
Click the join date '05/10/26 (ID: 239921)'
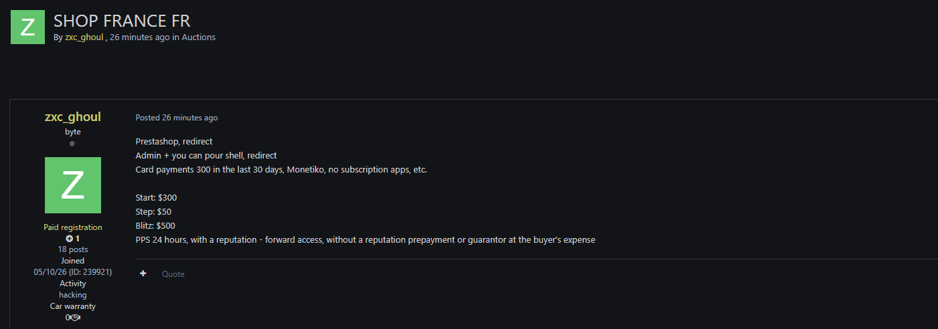[73, 272]
